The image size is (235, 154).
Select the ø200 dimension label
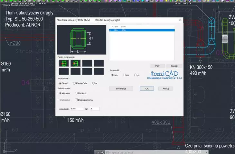point(15,43)
